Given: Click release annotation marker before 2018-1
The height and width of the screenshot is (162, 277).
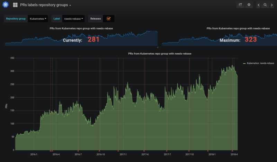Looking at the screenshot, I should click(x=208, y=151).
